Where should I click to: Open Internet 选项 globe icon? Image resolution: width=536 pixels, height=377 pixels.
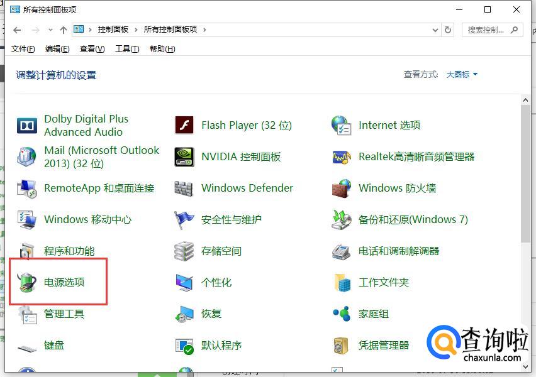(x=341, y=125)
